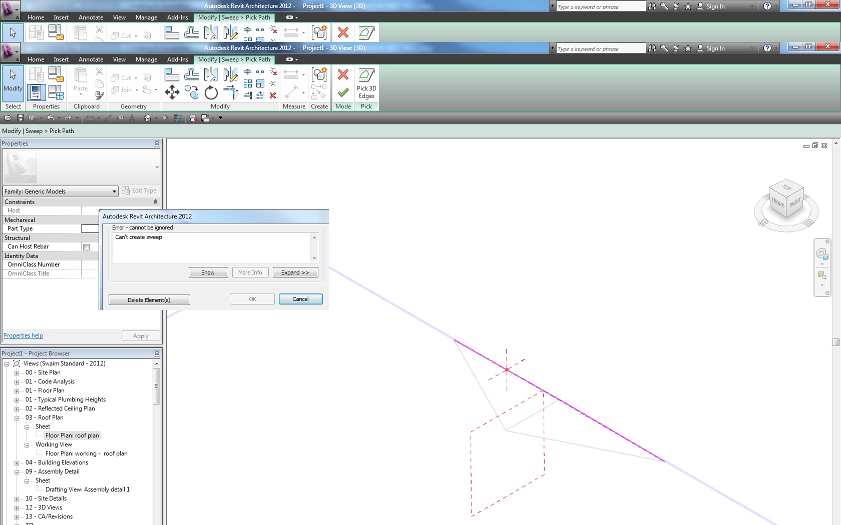
Task: Collapse the Views (Swaim Standard - 2012) node
Action: tap(7, 363)
